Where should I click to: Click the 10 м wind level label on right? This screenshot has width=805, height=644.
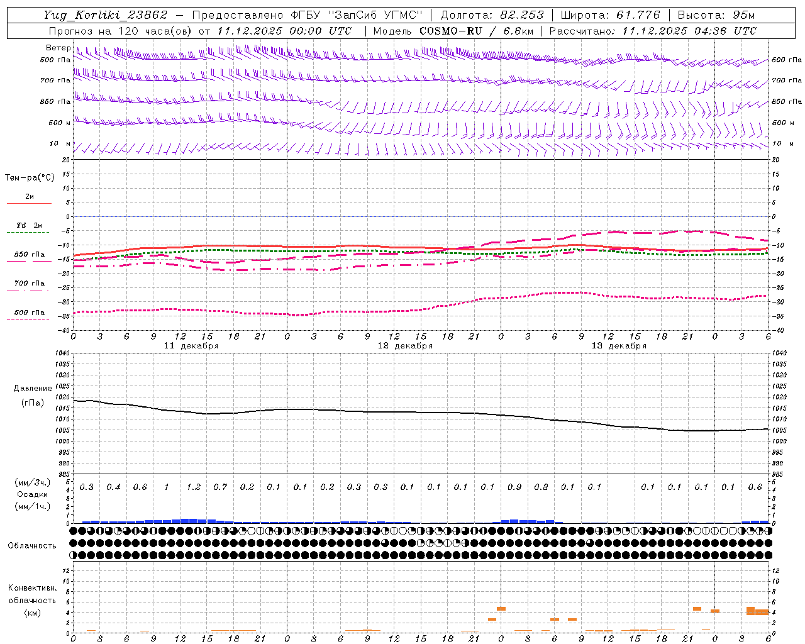click(x=782, y=144)
